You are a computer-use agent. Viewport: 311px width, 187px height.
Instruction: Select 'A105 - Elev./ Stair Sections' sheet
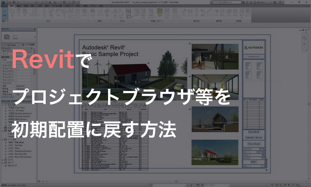click(20, 157)
